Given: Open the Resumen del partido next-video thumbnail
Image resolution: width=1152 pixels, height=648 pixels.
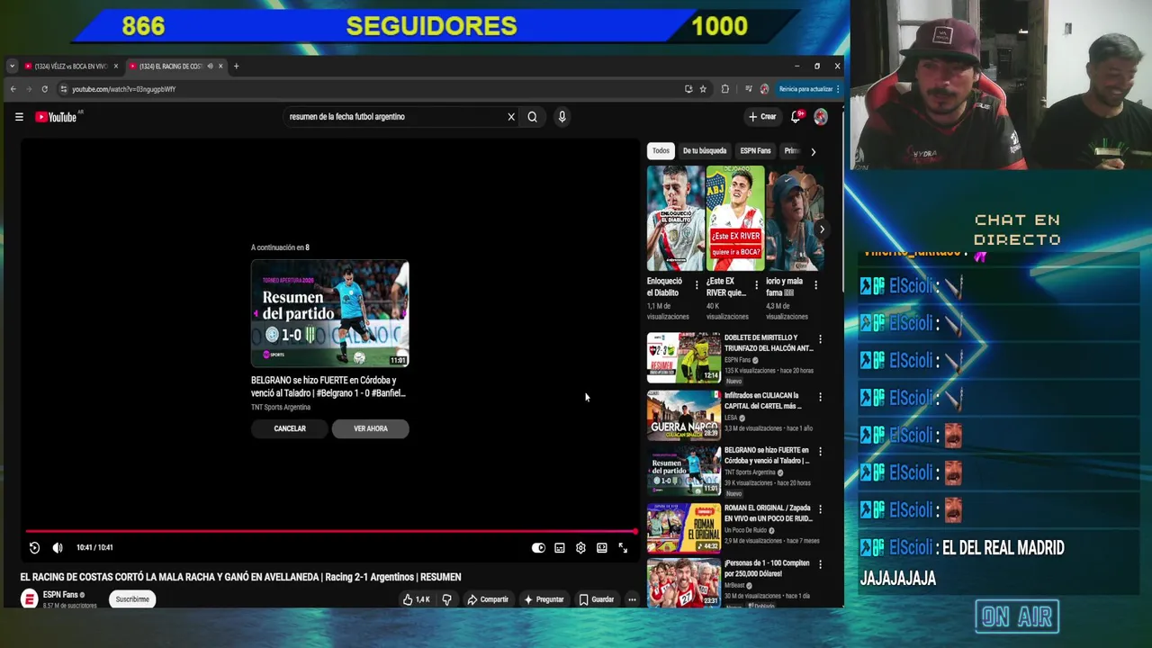Looking at the screenshot, I should [330, 313].
